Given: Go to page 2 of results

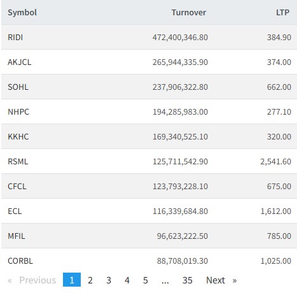Looking at the screenshot, I should [90, 280].
